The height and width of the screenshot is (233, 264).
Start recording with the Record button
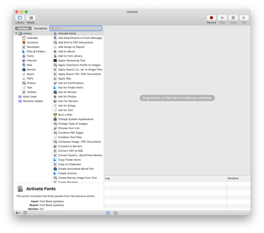pos(211,18)
